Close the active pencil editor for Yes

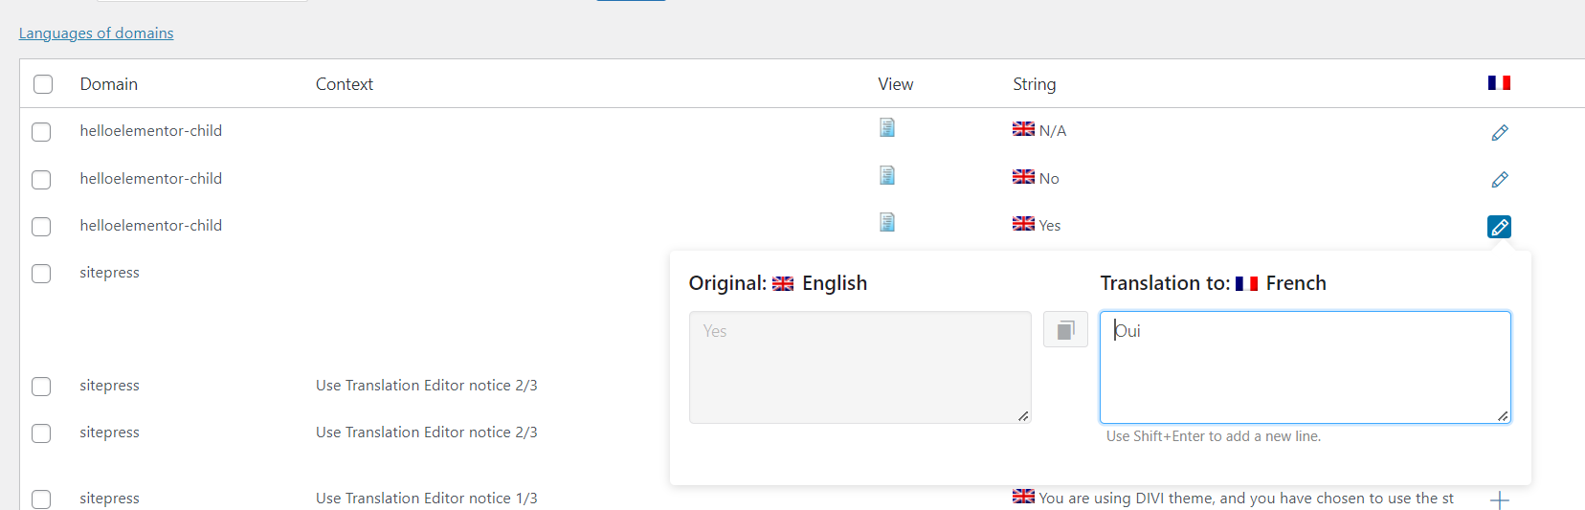[x=1500, y=227]
